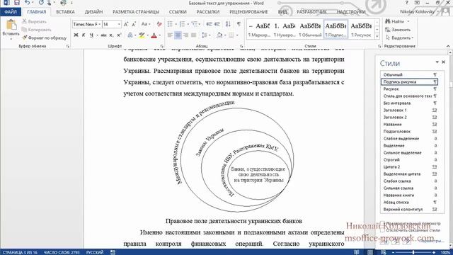Open the ФАЙЛ tab
The width and height of the screenshot is (453, 255).
(11, 12)
